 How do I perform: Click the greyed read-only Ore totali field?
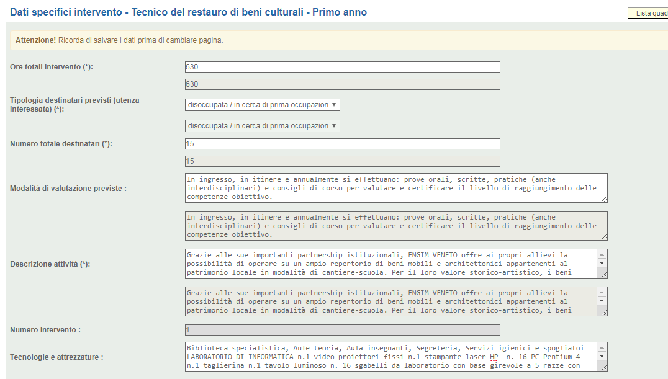click(342, 84)
